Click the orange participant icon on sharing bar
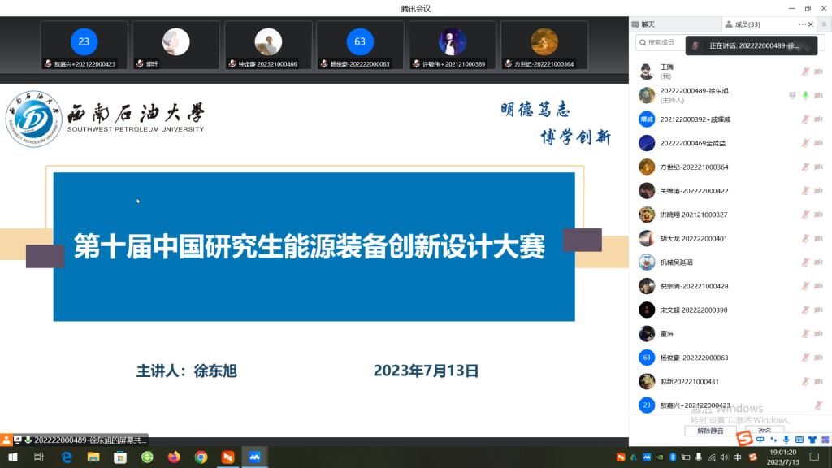The height and width of the screenshot is (468, 832). [x=6, y=440]
